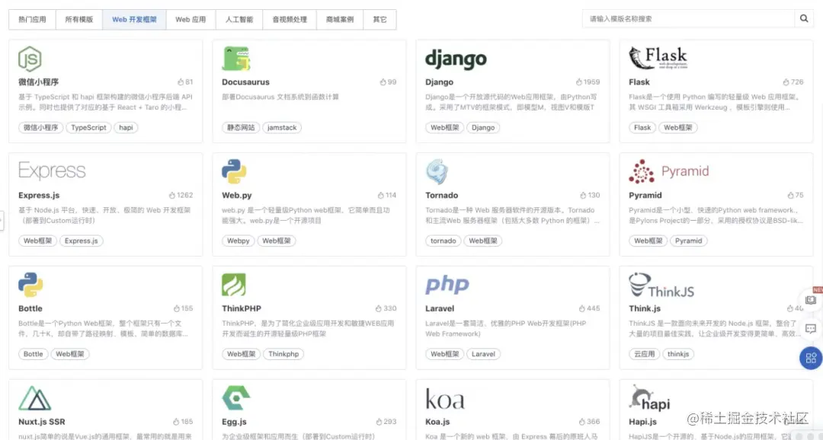Viewport: 823px width, 440px height.
Task: Click the green ThinkPHP logo
Action: [x=234, y=285]
